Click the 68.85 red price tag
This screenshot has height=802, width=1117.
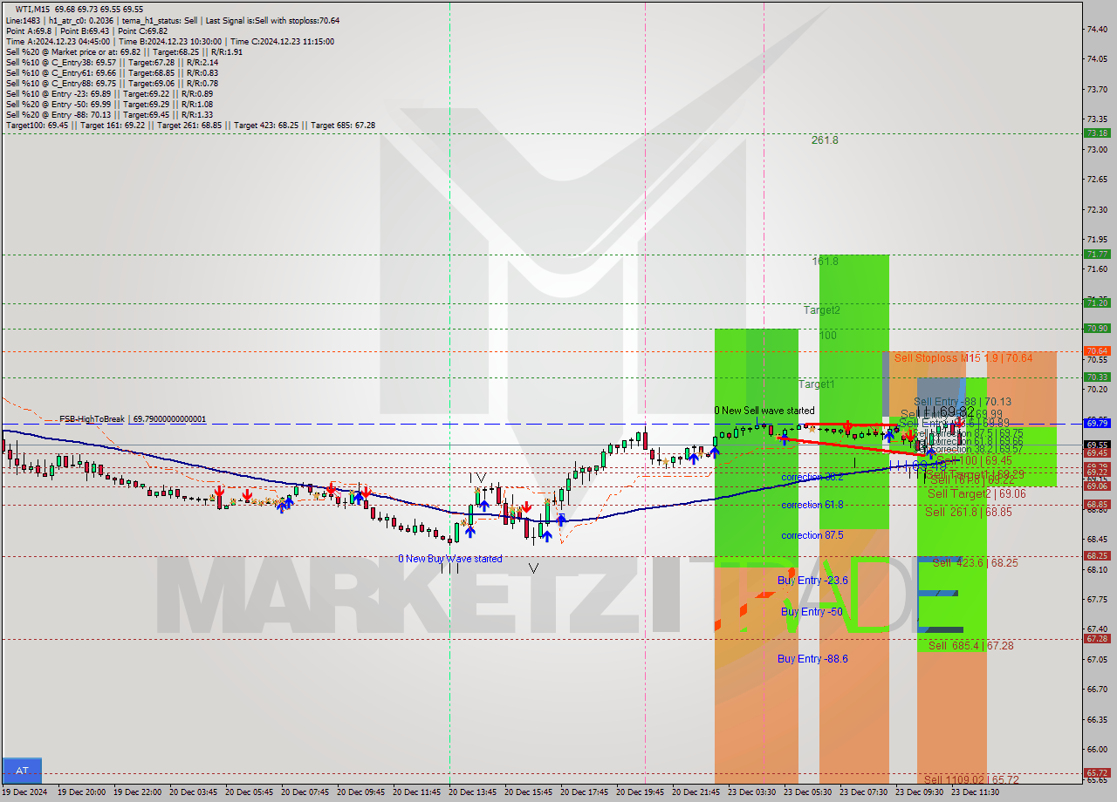[x=1097, y=505]
